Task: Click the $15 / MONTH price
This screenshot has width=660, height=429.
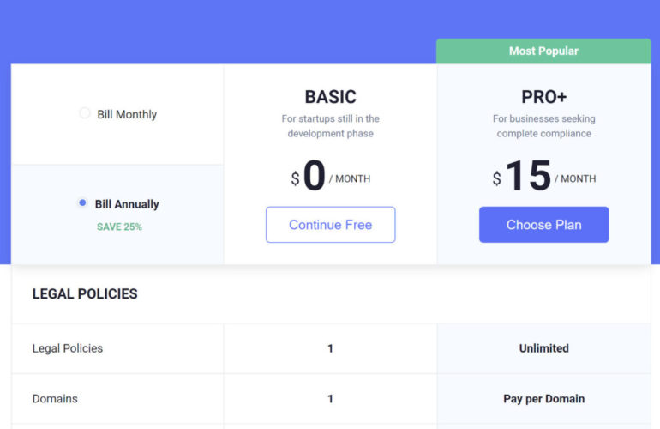Action: click(543, 177)
